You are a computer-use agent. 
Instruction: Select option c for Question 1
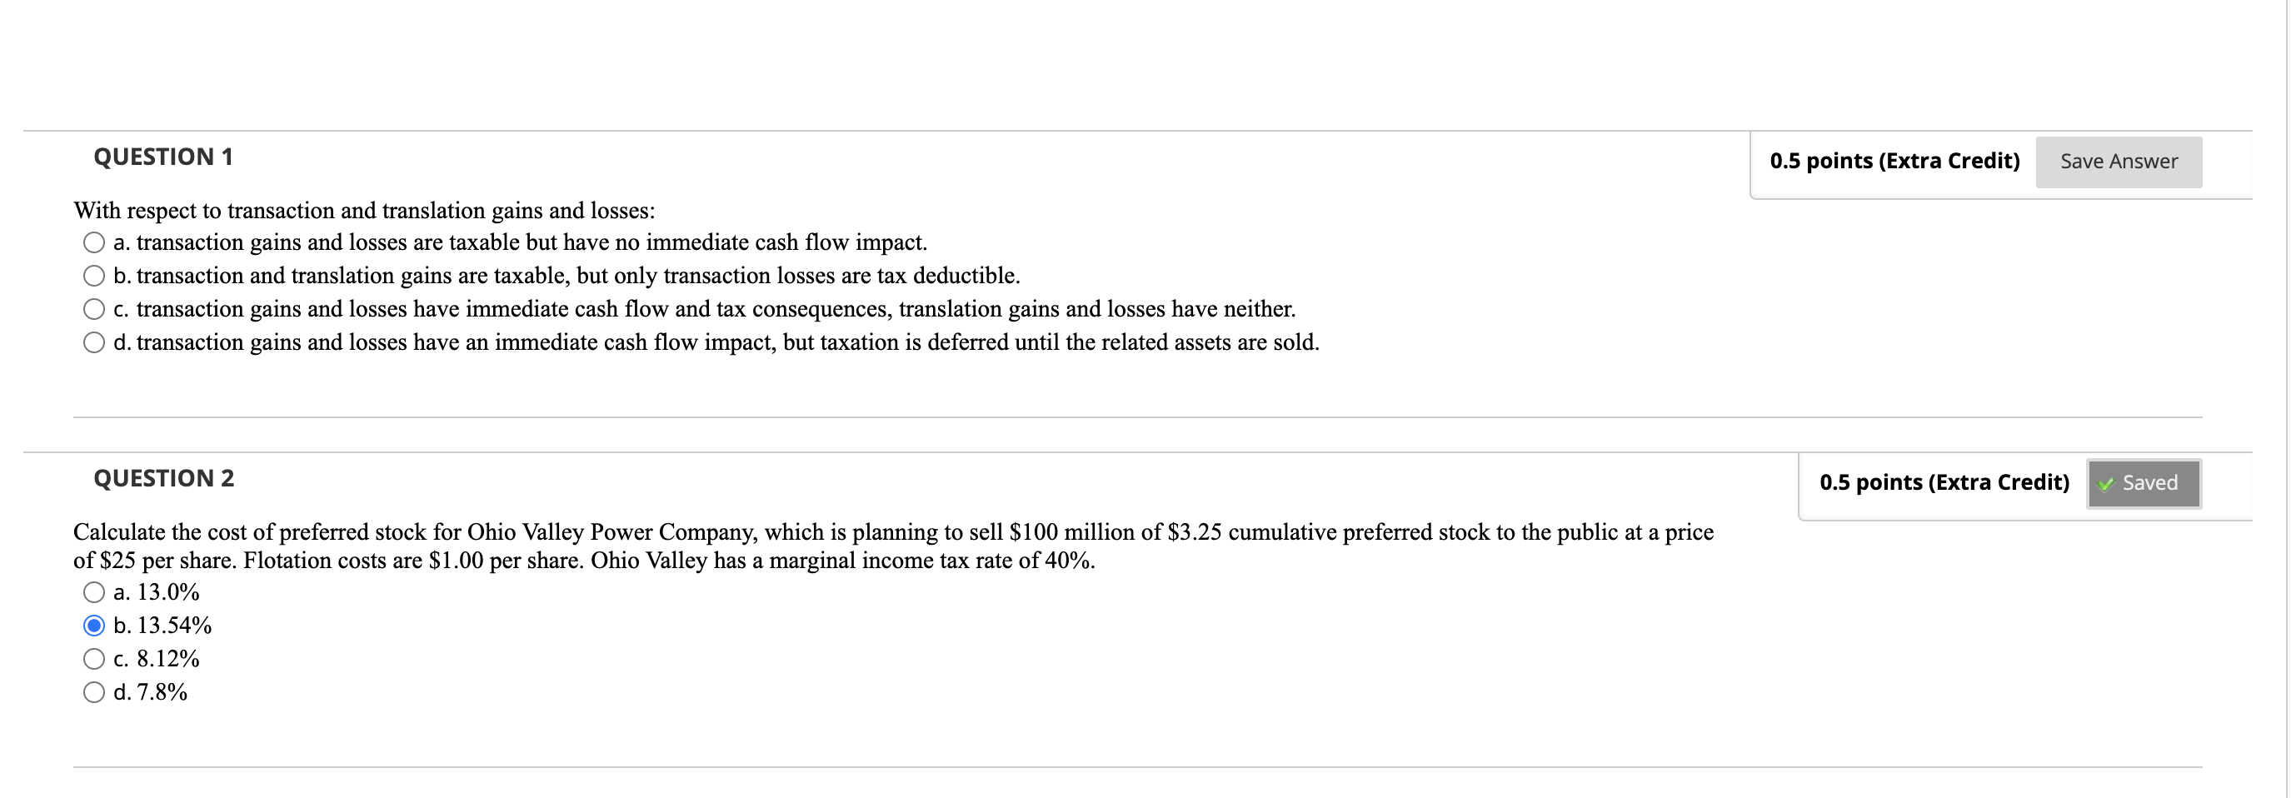point(94,308)
